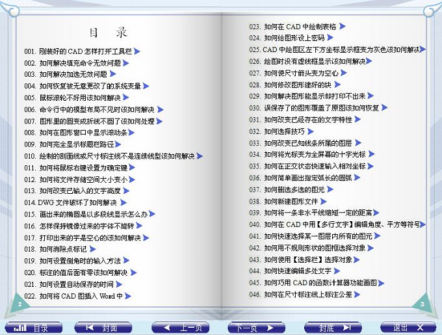Click the page 2 corner on the left page
The height and width of the screenshot is (335, 442).
(x=21, y=304)
